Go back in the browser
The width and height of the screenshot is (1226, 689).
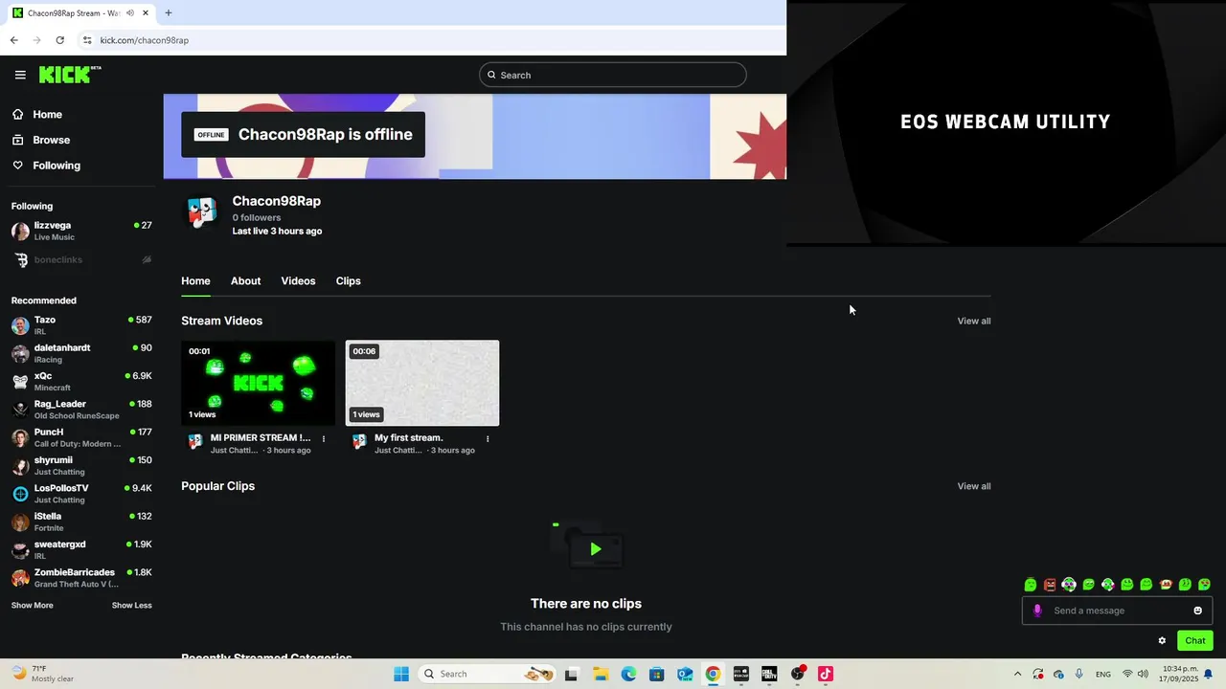13,40
